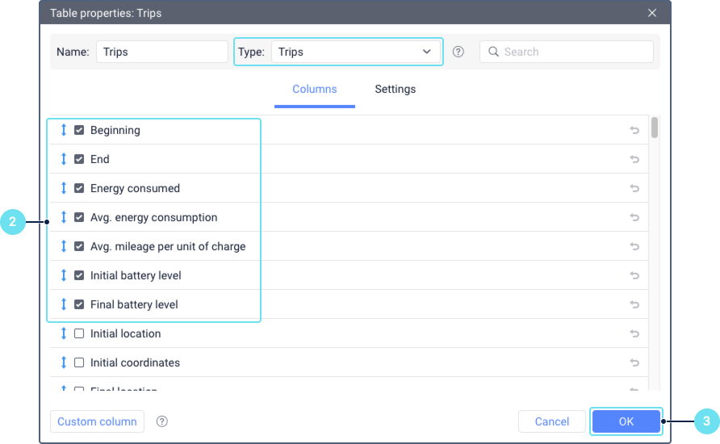Click the Search input field

pos(567,52)
